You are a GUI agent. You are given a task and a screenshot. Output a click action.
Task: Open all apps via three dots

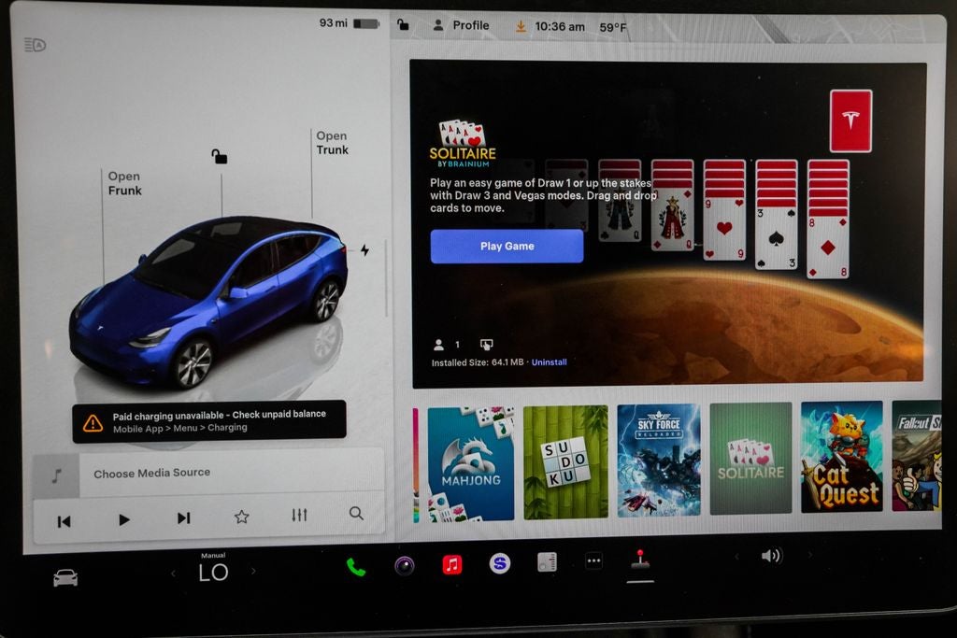tap(593, 560)
